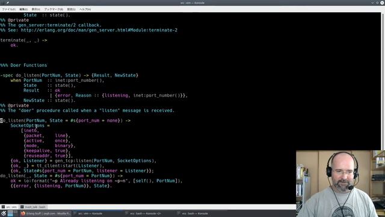Click 'SocketOptions =' variable line
The image size is (385, 217).
point(30,125)
